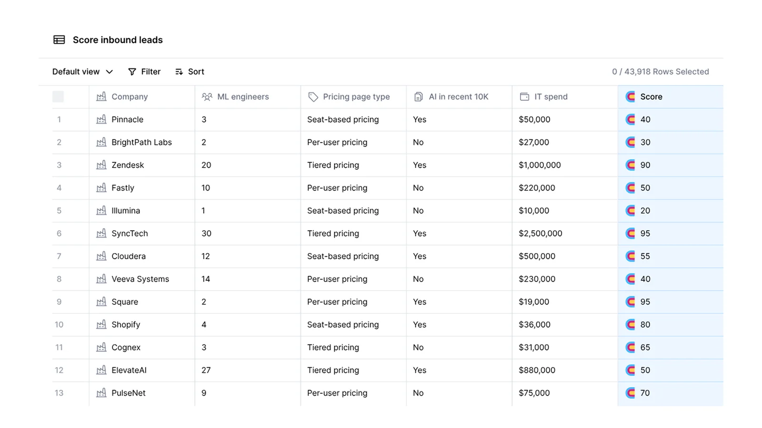Viewport: 762px width, 428px height.
Task: Click the tag icon in Pricing page type header
Action: 313,97
